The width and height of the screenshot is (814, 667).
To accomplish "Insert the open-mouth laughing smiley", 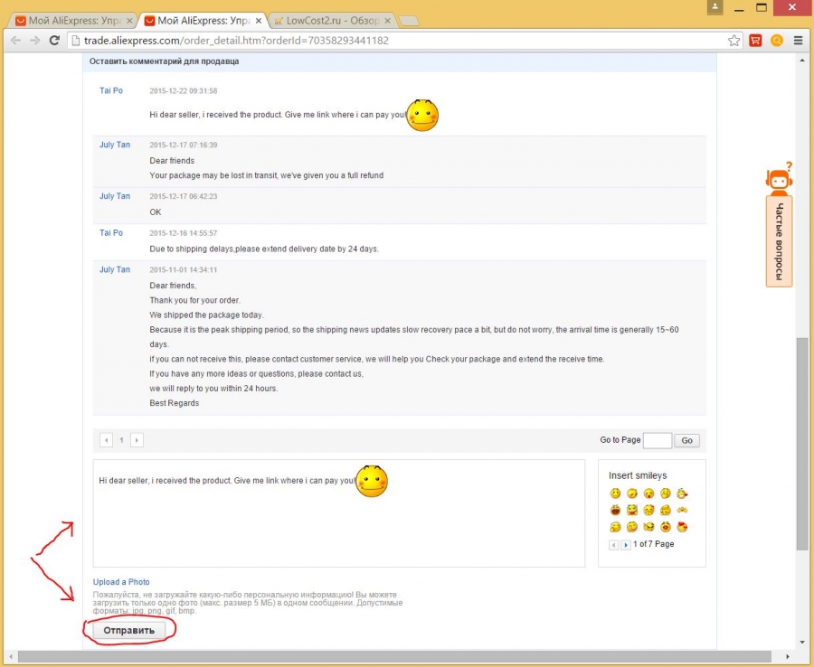I will click(x=615, y=511).
